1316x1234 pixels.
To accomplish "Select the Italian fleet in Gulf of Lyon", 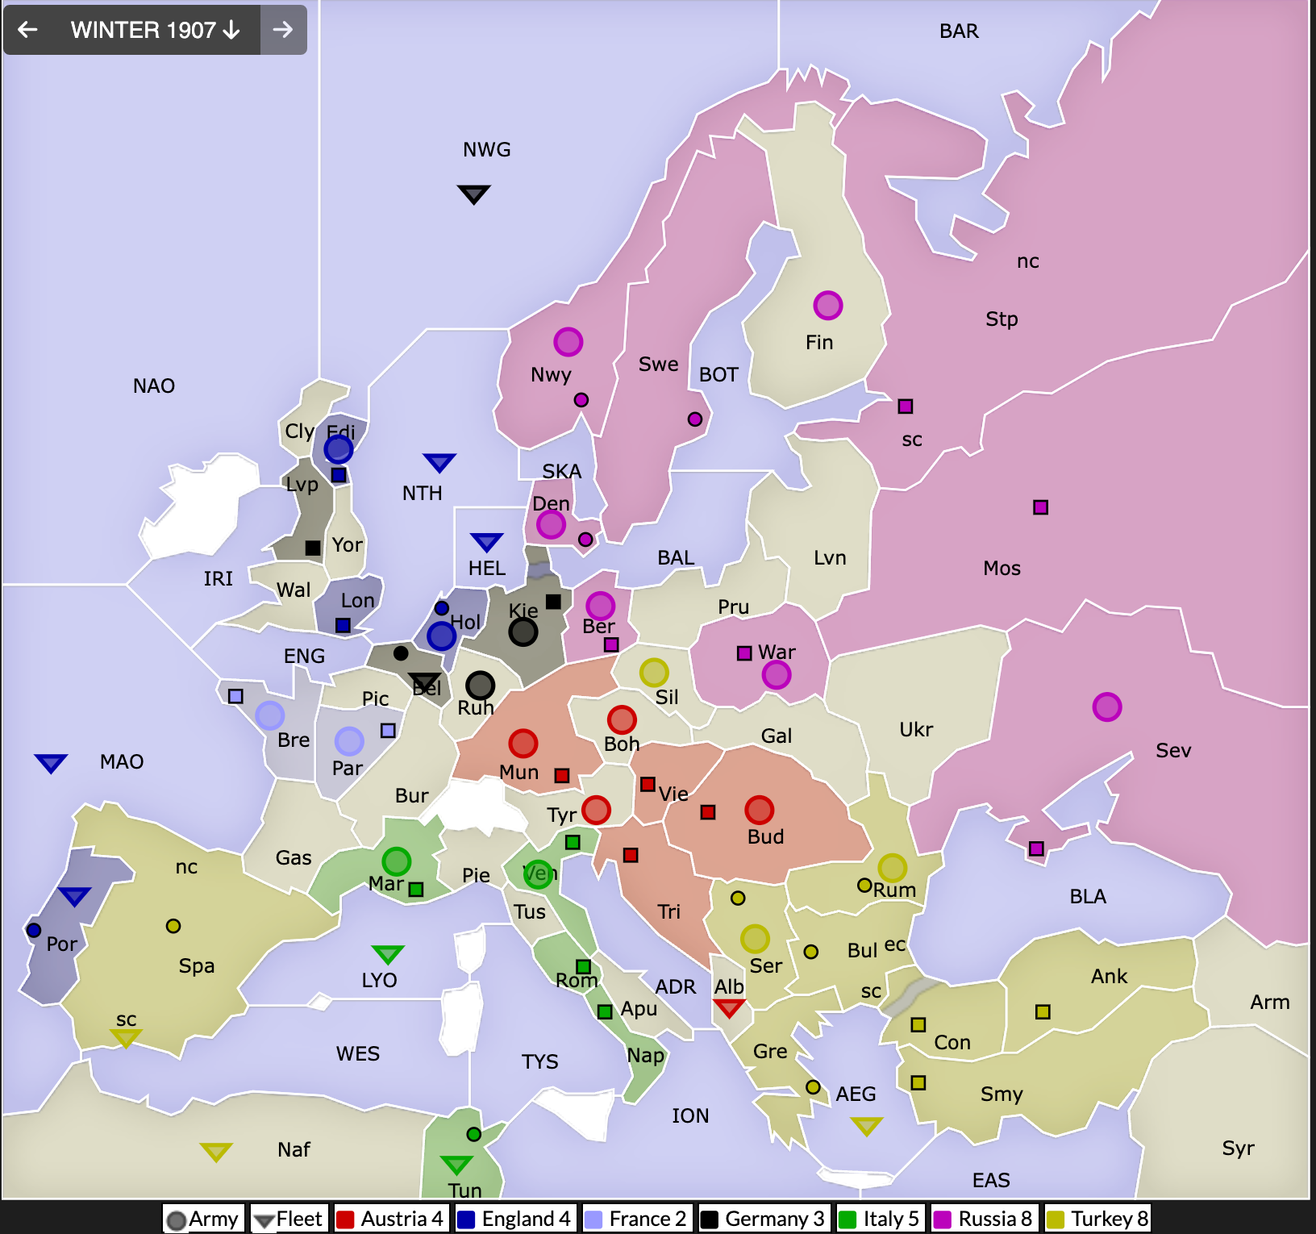I will tap(388, 954).
